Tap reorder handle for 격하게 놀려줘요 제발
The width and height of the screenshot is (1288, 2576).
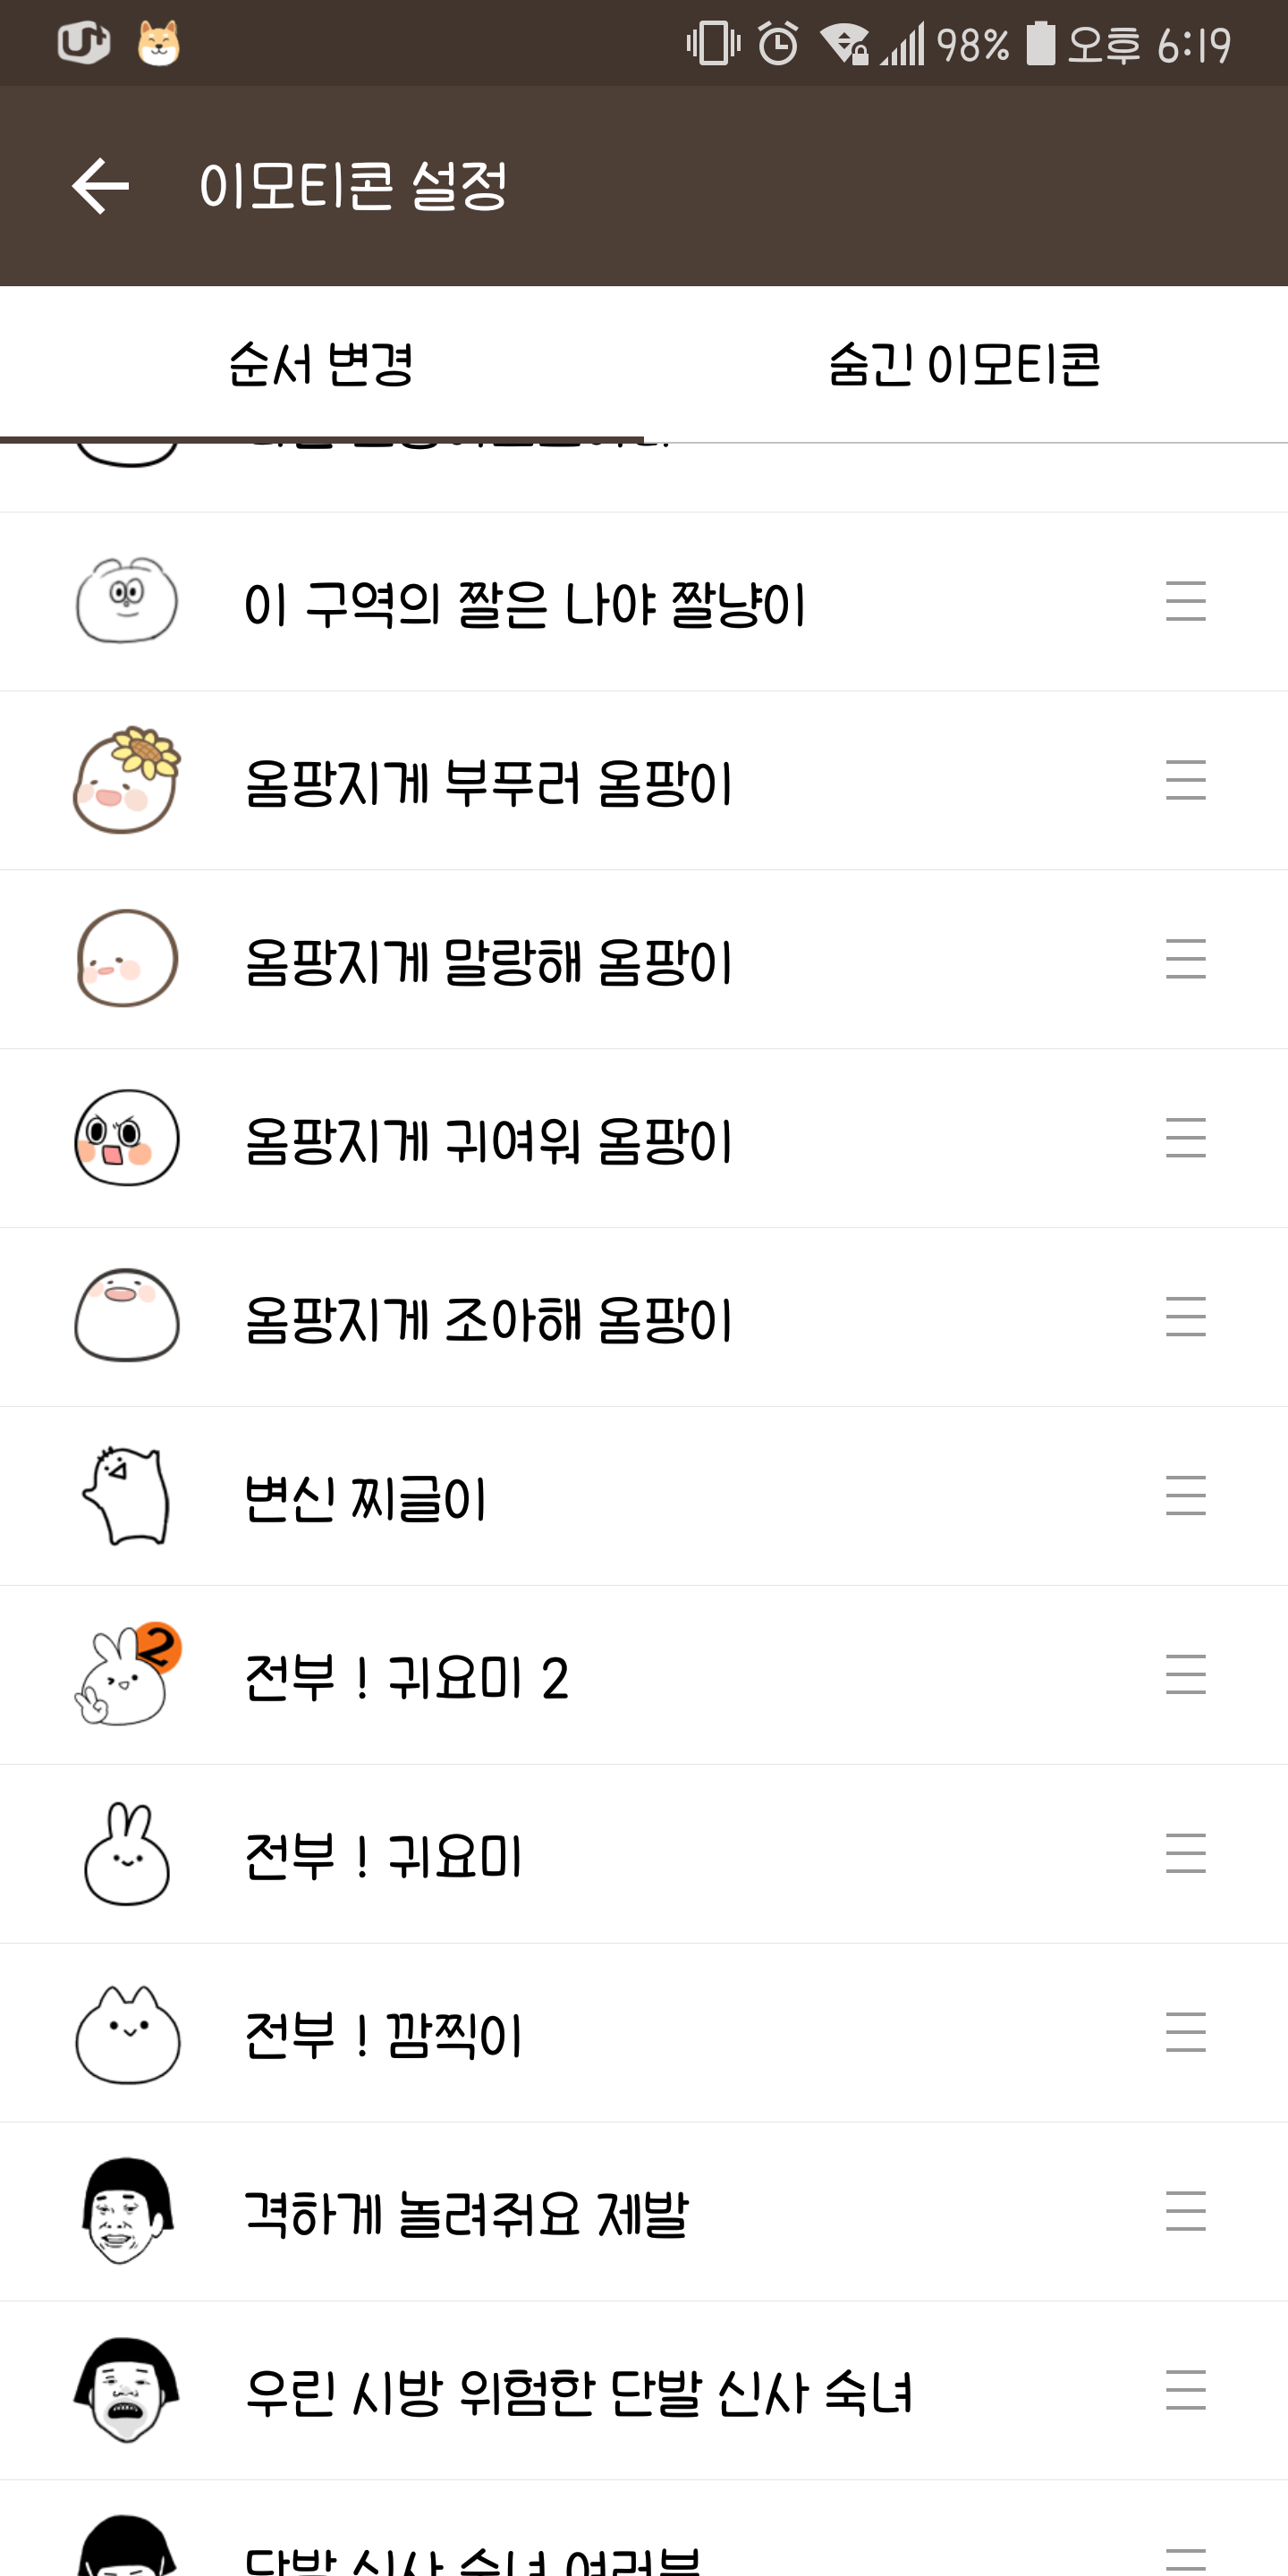1185,2212
